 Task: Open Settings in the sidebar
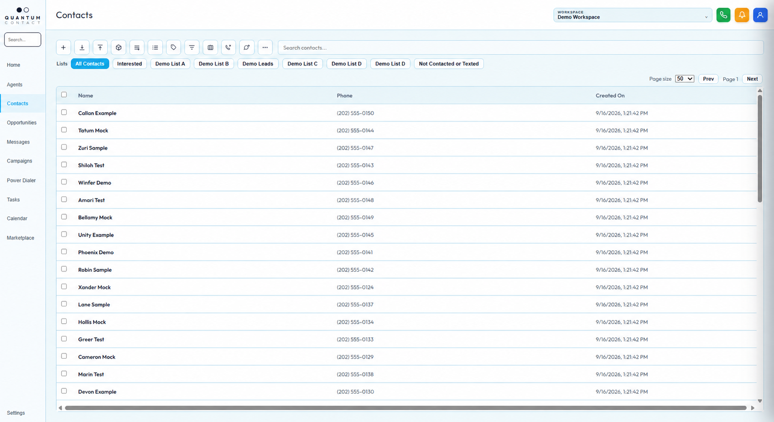[x=16, y=413]
